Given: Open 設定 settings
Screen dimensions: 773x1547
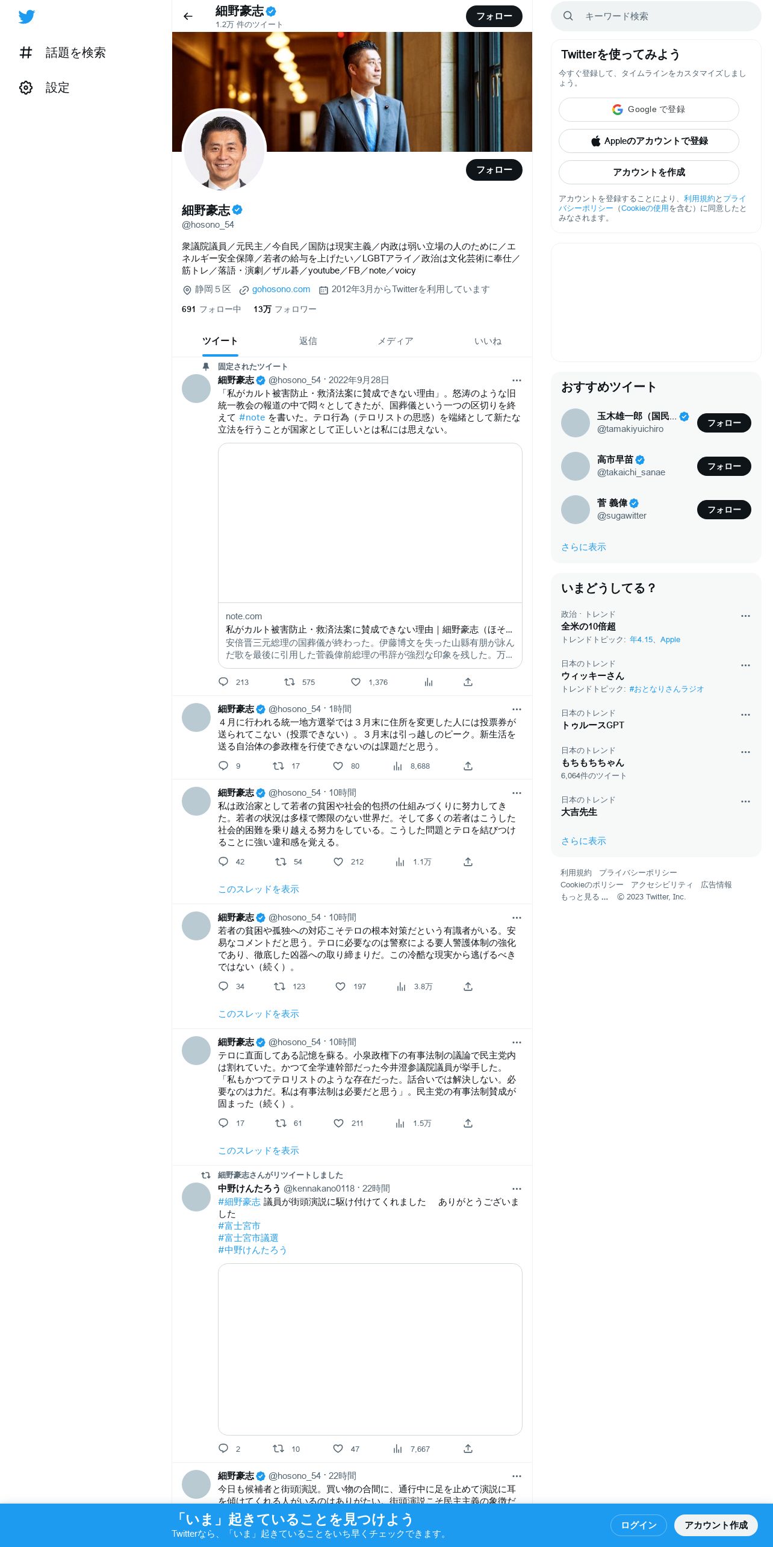Looking at the screenshot, I should 44,87.
